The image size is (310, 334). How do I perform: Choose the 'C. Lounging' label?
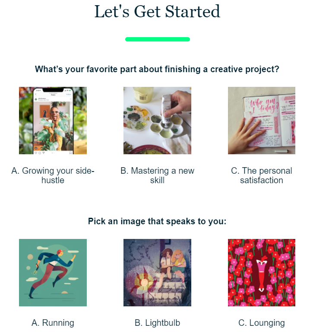[262, 323]
